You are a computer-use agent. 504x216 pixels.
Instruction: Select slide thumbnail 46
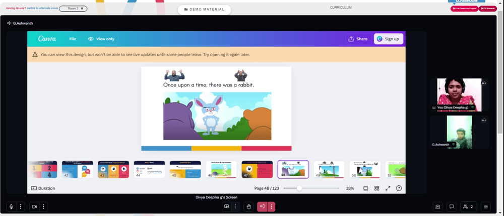(221, 169)
